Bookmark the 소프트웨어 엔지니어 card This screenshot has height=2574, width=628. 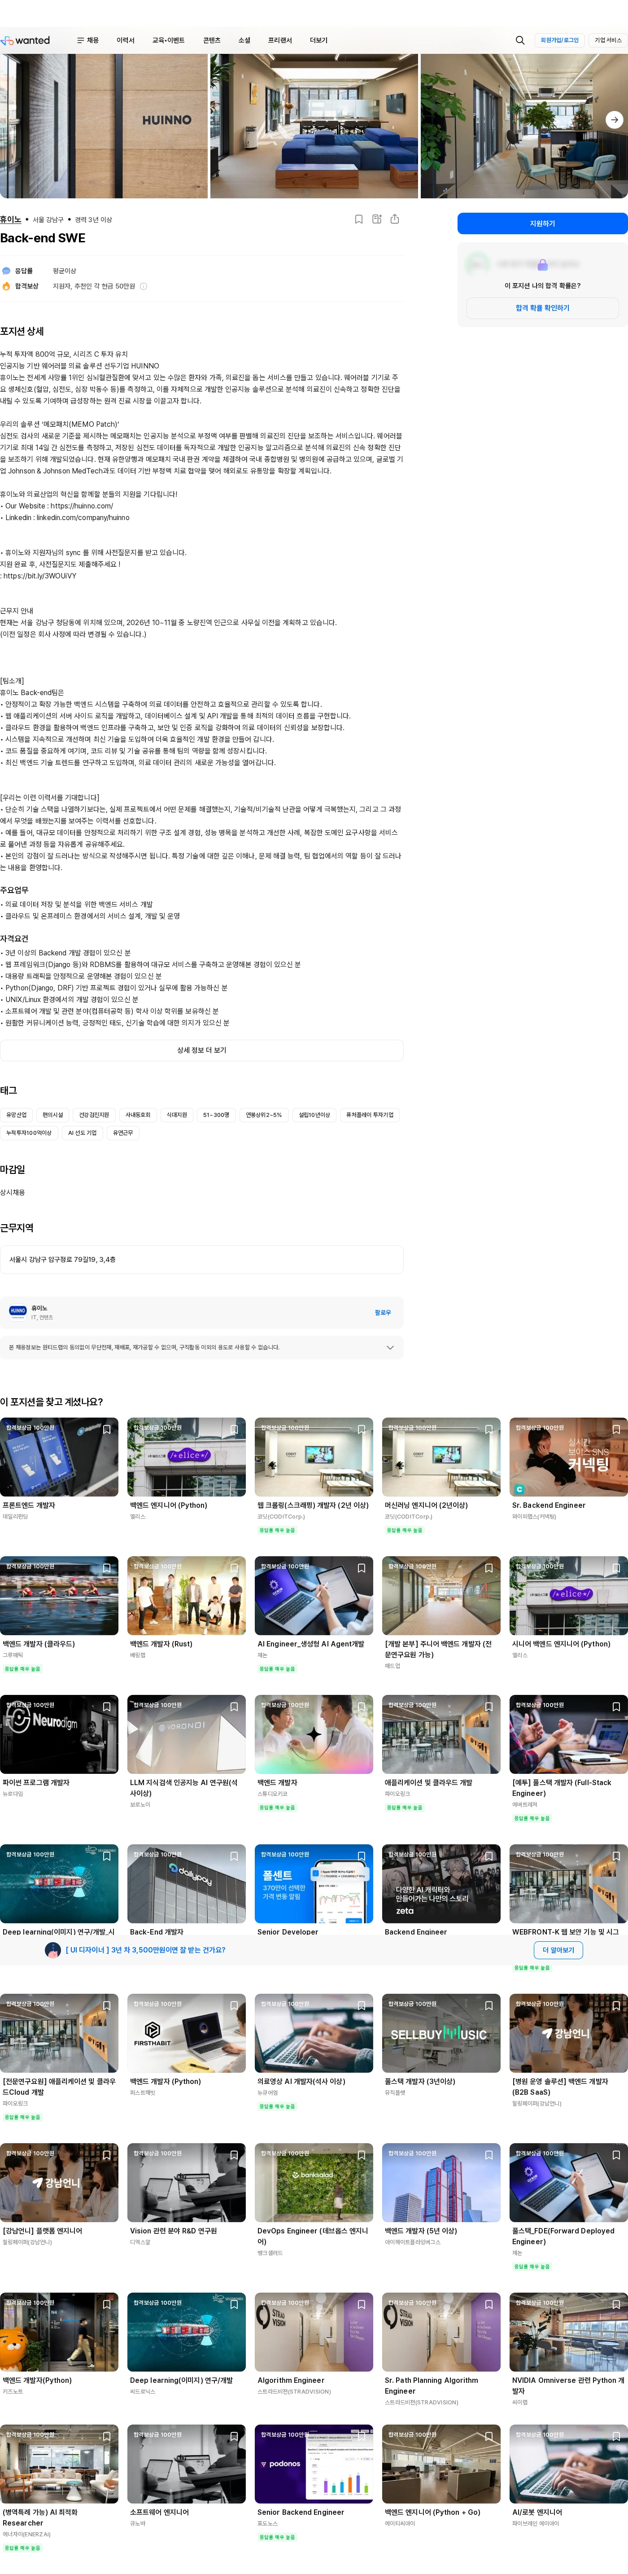[x=234, y=2436]
